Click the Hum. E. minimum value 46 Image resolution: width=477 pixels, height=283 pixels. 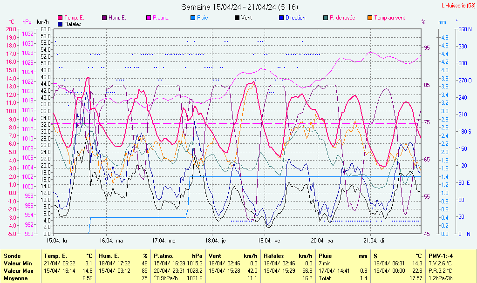[144, 263]
